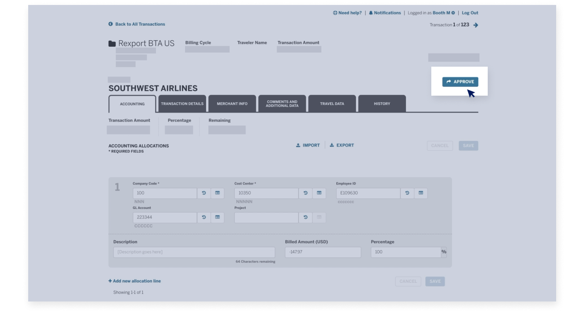
Task: Open recent values history for Company Code
Action: click(x=204, y=193)
